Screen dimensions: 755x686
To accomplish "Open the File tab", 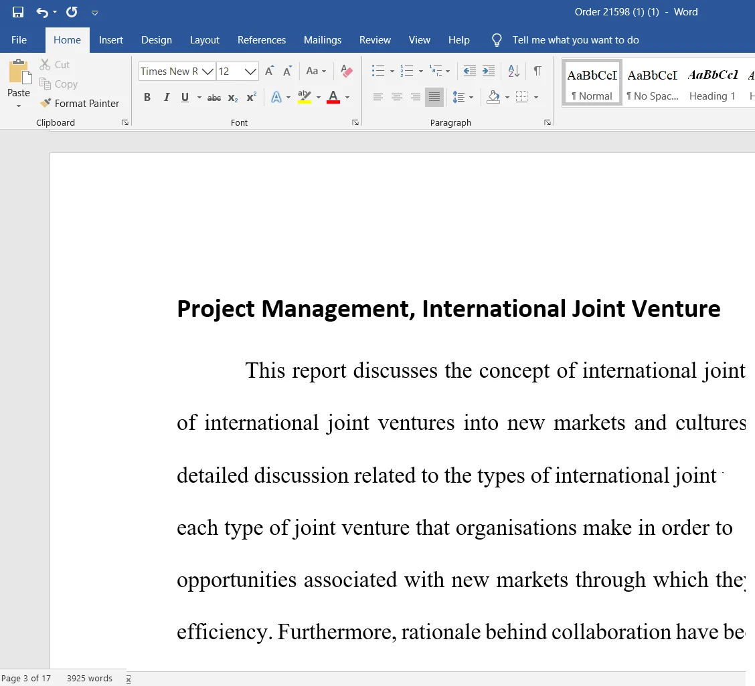I will (x=19, y=40).
